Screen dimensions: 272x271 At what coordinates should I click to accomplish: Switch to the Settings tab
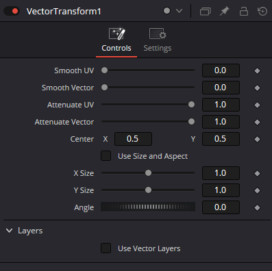point(158,40)
